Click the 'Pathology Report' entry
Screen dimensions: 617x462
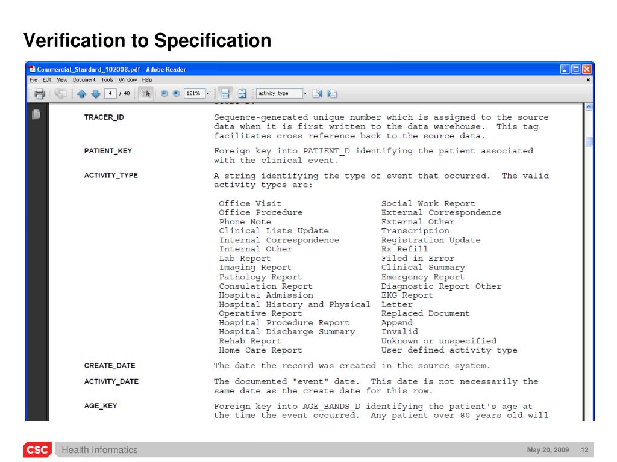(260, 277)
